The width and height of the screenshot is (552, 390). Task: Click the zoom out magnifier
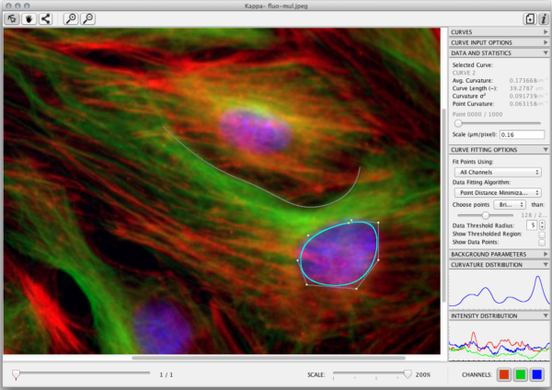[87, 18]
